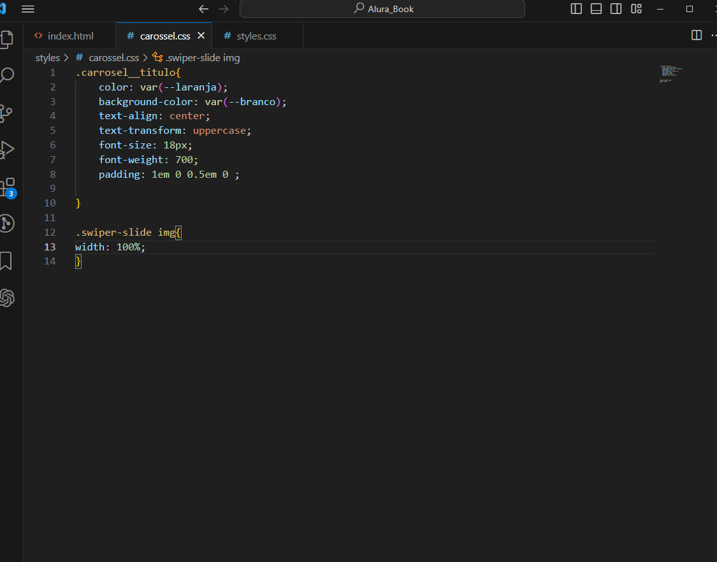Click the Alura_Book command center search box
The image size is (717, 562).
382,9
